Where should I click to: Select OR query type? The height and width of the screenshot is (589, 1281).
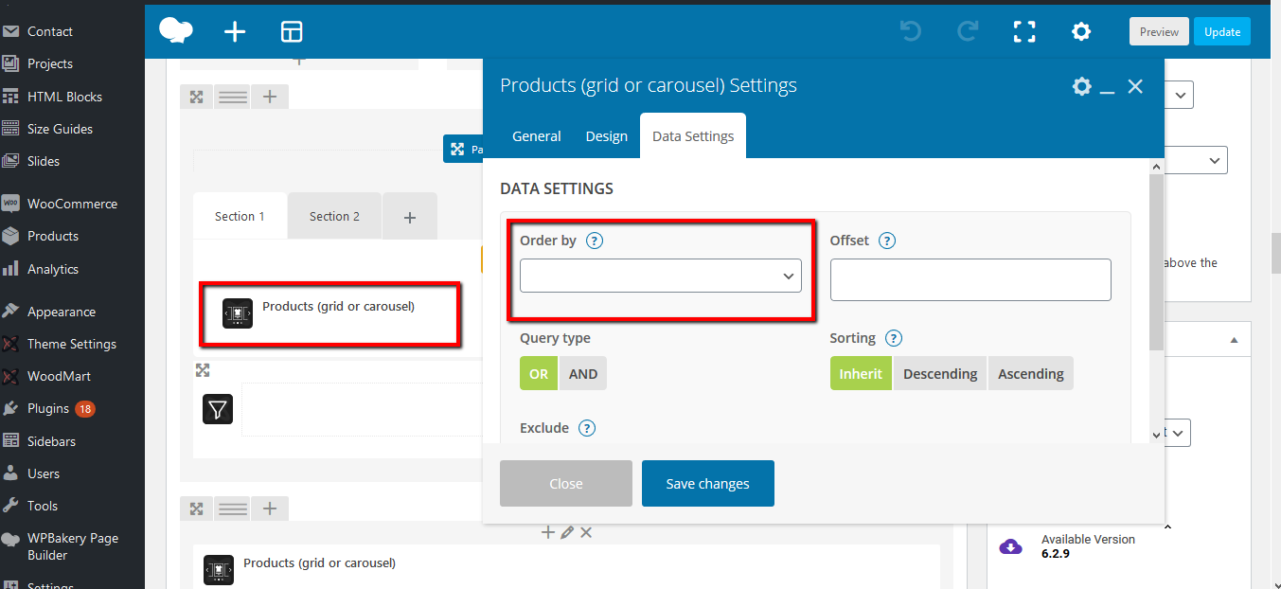539,373
